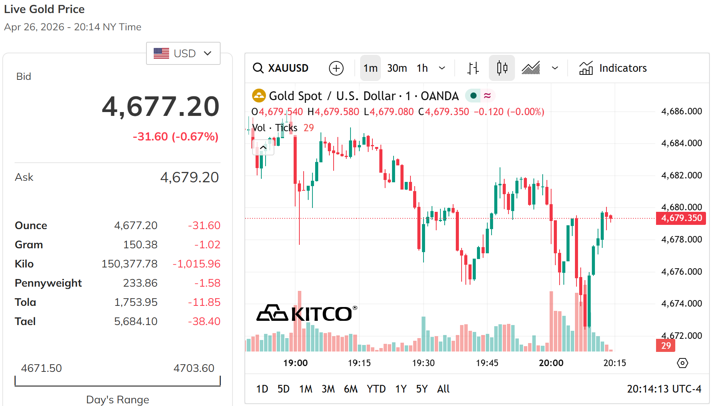The image size is (711, 406).
Task: Select the 5D date range
Action: coord(283,389)
